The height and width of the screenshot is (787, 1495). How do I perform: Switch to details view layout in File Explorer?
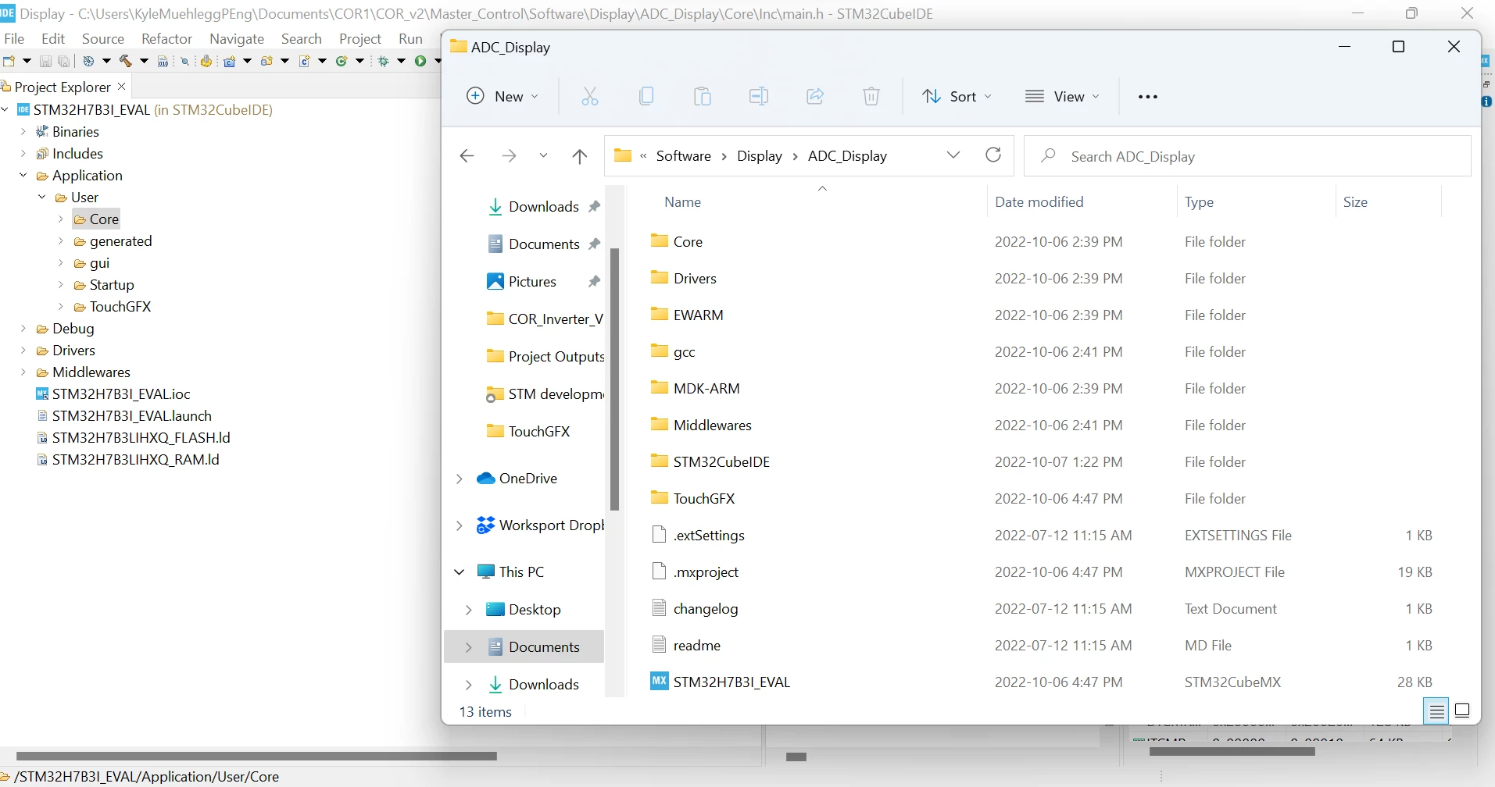tap(1436, 711)
